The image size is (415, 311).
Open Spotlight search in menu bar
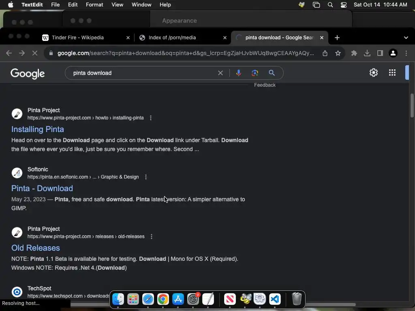[330, 5]
